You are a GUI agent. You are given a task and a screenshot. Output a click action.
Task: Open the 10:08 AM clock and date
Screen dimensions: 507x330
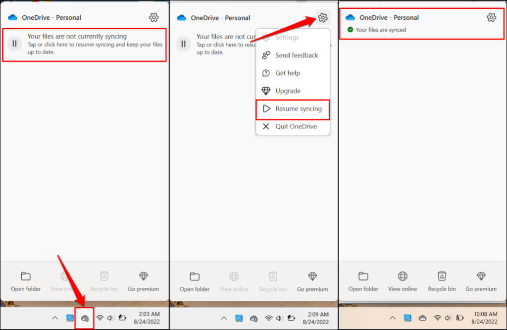tap(484, 318)
